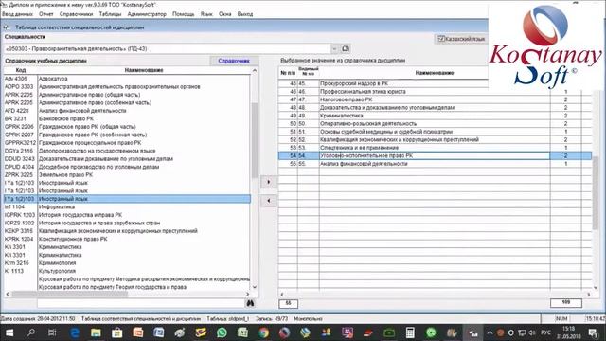Select the Информатика row
The image size is (606, 341).
[x=127, y=206]
